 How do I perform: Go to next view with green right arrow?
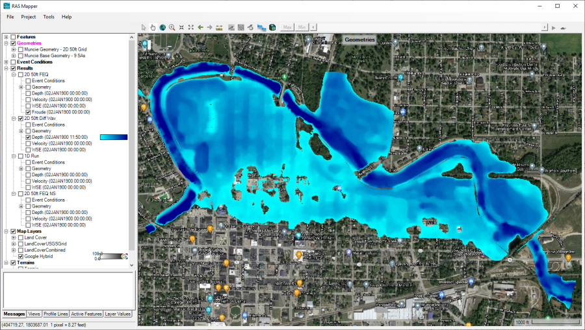[x=209, y=27]
